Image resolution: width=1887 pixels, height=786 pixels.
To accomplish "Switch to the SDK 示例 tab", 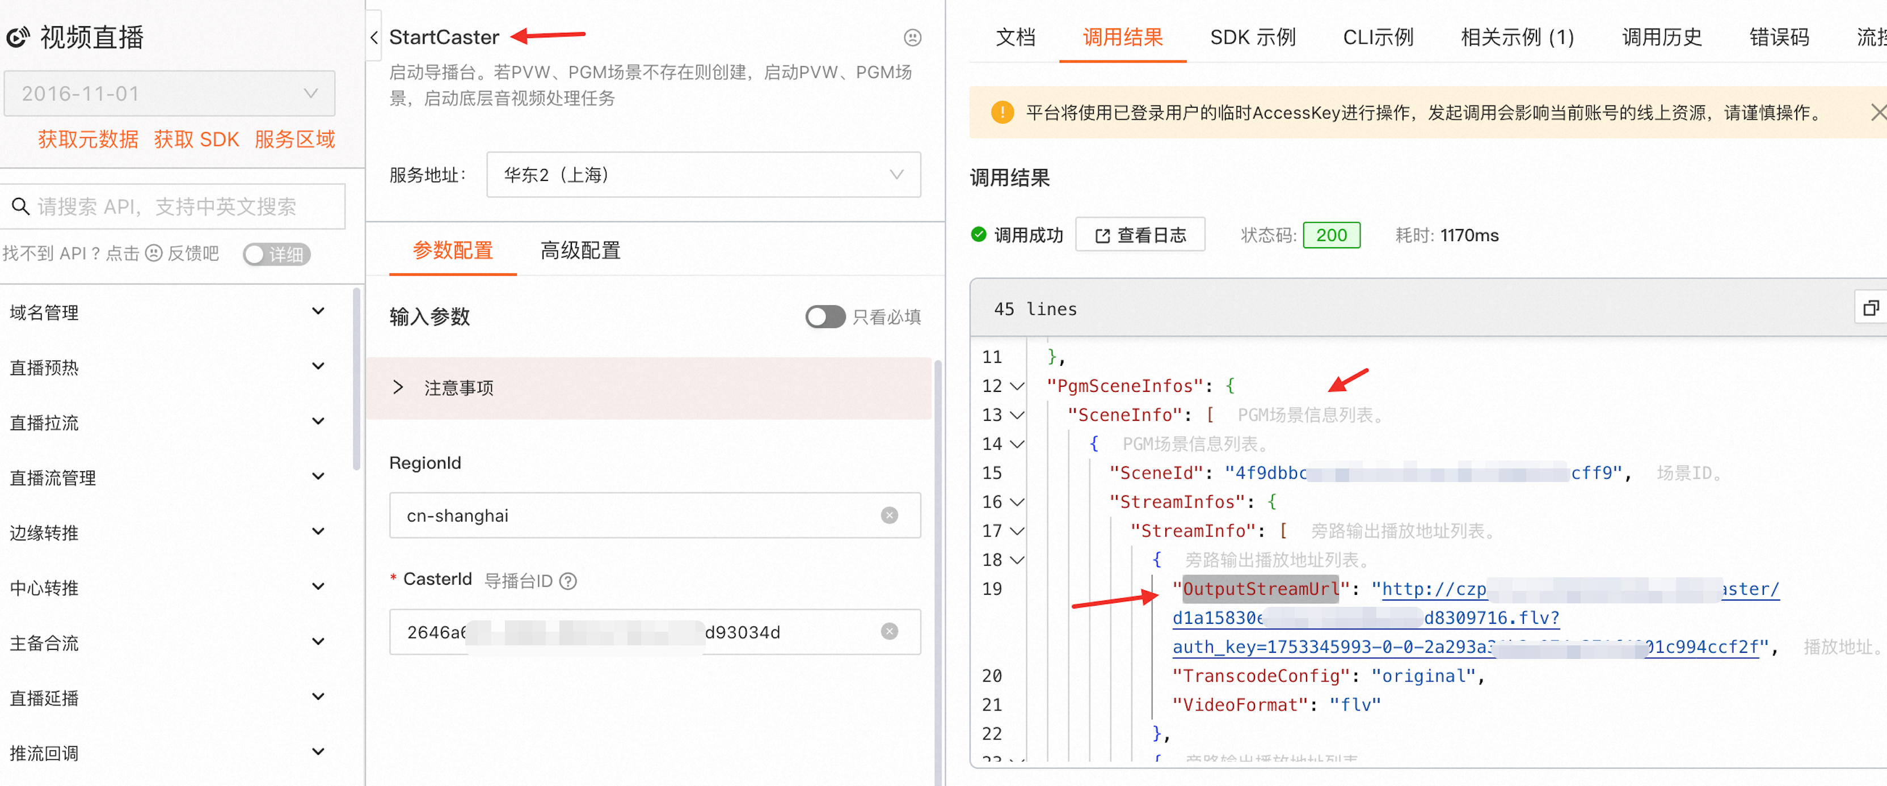I will pyautogui.click(x=1253, y=37).
